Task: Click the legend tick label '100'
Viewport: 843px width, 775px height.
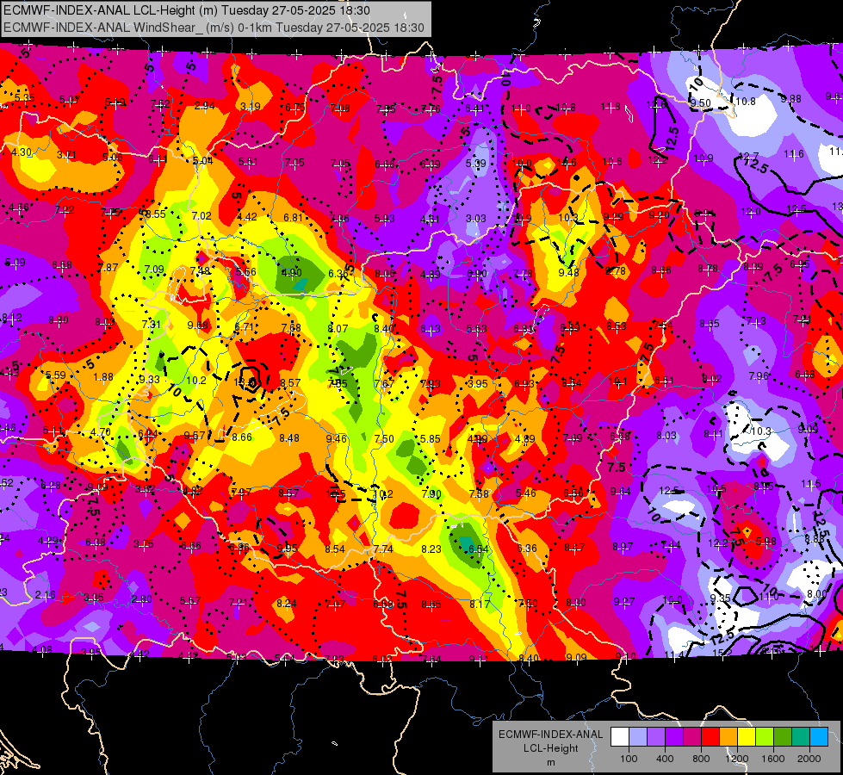Action: pos(629,759)
